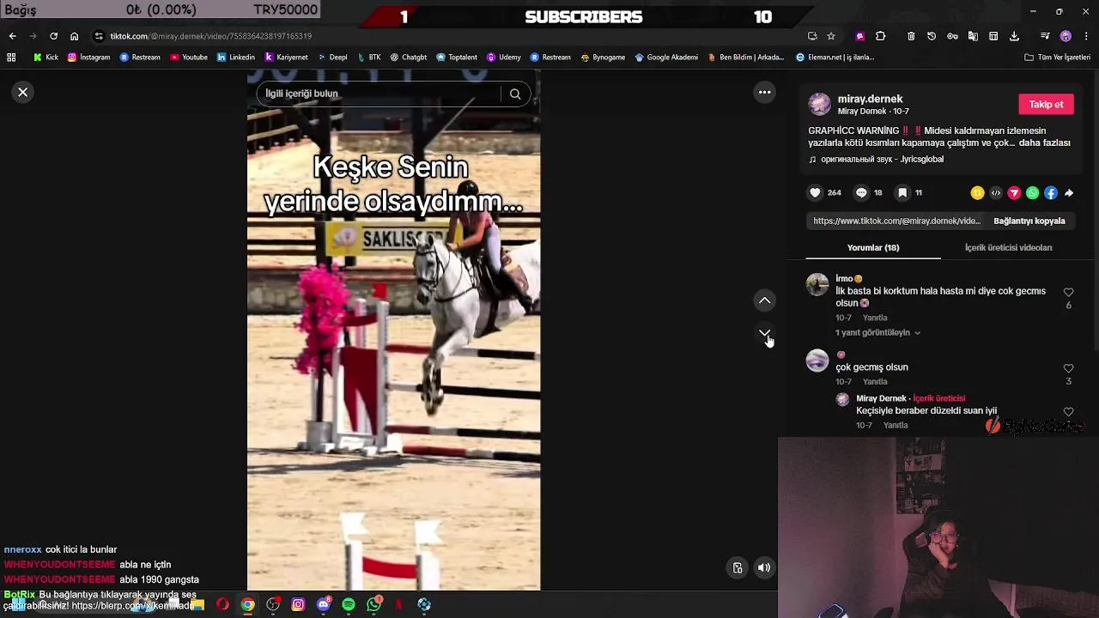1099x618 pixels.
Task: Open comments via speech bubble icon
Action: tap(861, 193)
